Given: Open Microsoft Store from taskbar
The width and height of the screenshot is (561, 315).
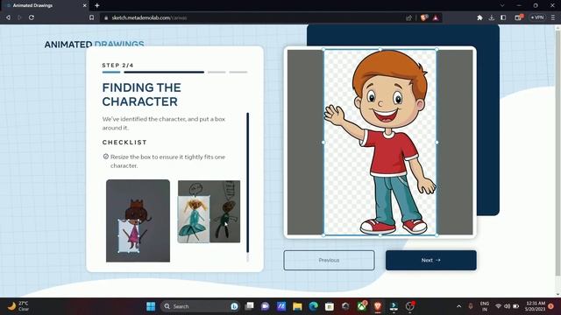Looking at the screenshot, I should (x=330, y=306).
